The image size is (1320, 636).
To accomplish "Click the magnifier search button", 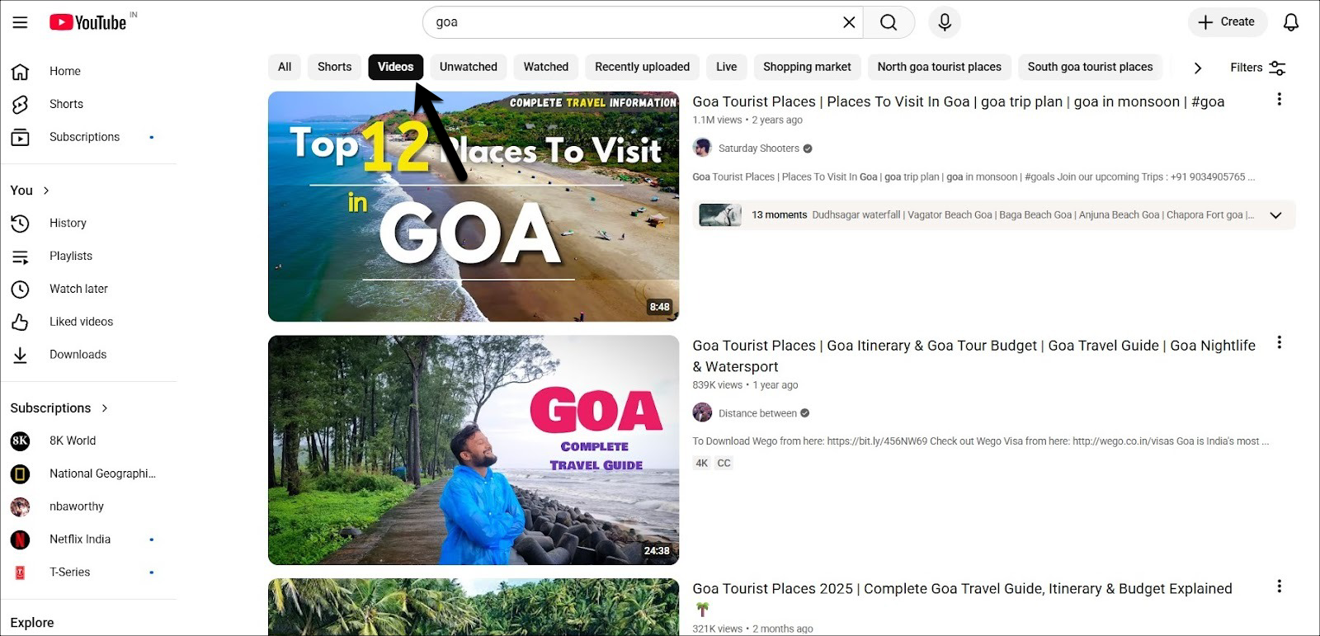I will pos(889,22).
